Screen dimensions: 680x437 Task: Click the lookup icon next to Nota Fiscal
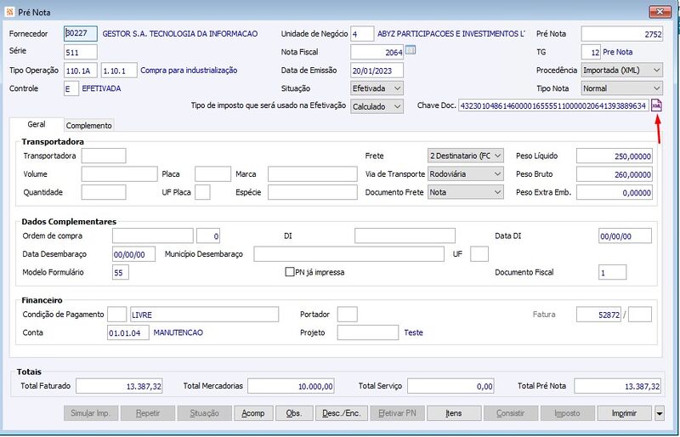[x=411, y=51]
